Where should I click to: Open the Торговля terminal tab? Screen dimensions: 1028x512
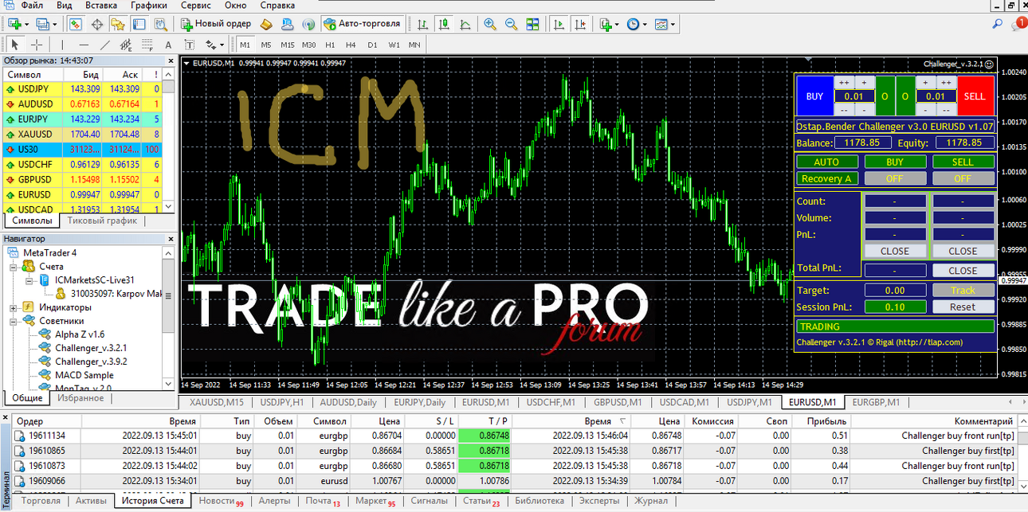tap(40, 501)
